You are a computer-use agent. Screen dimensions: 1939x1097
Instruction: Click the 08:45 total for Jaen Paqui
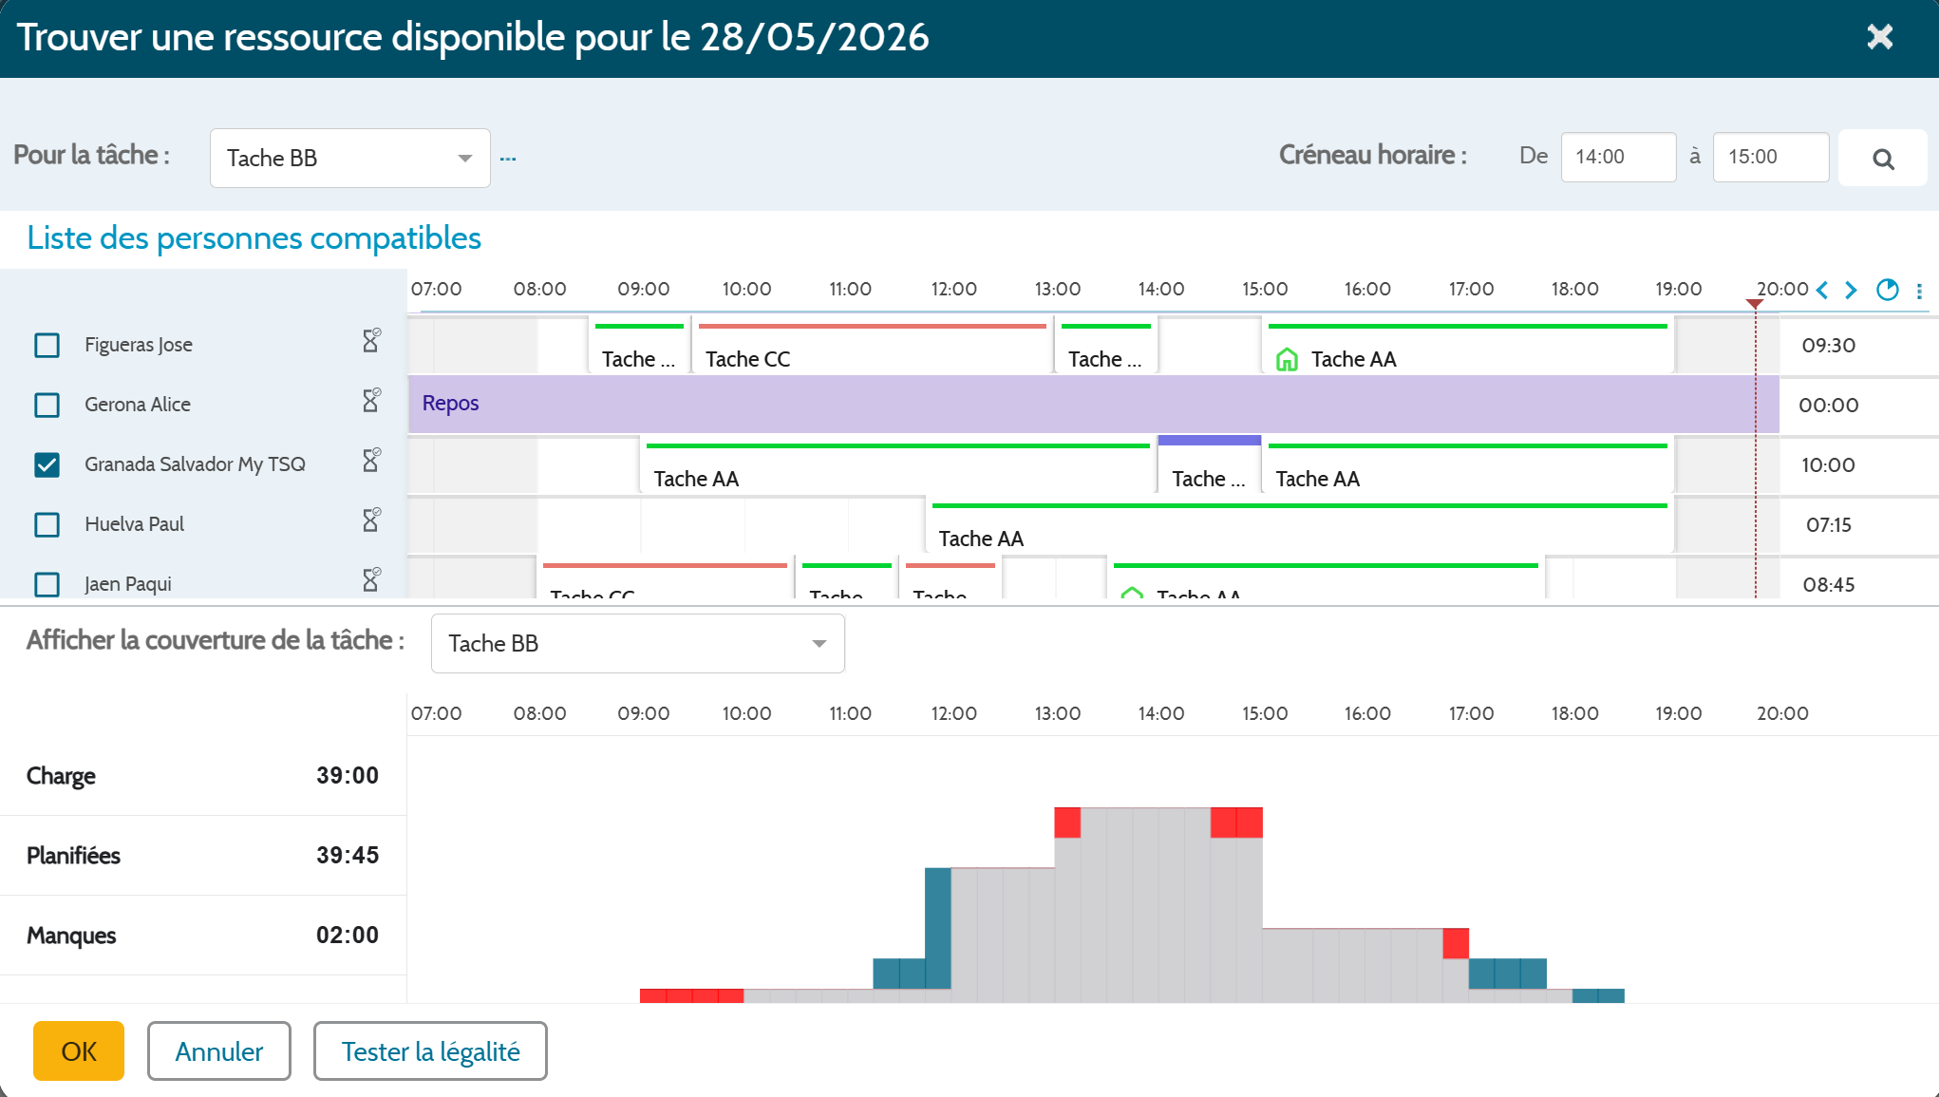(1828, 585)
